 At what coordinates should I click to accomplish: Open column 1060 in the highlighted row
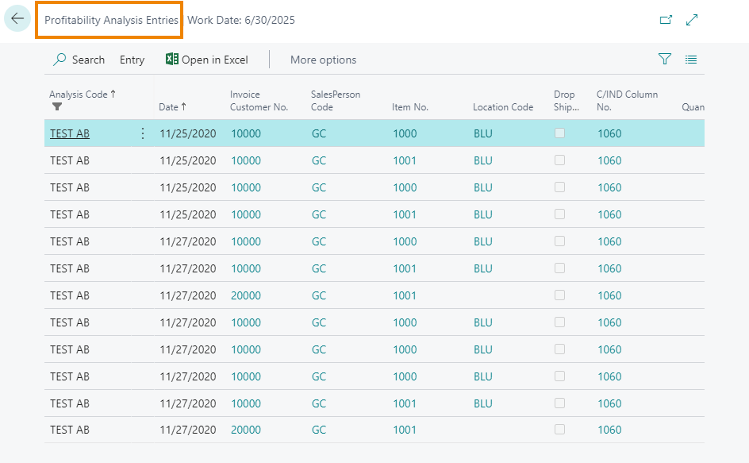(x=609, y=133)
